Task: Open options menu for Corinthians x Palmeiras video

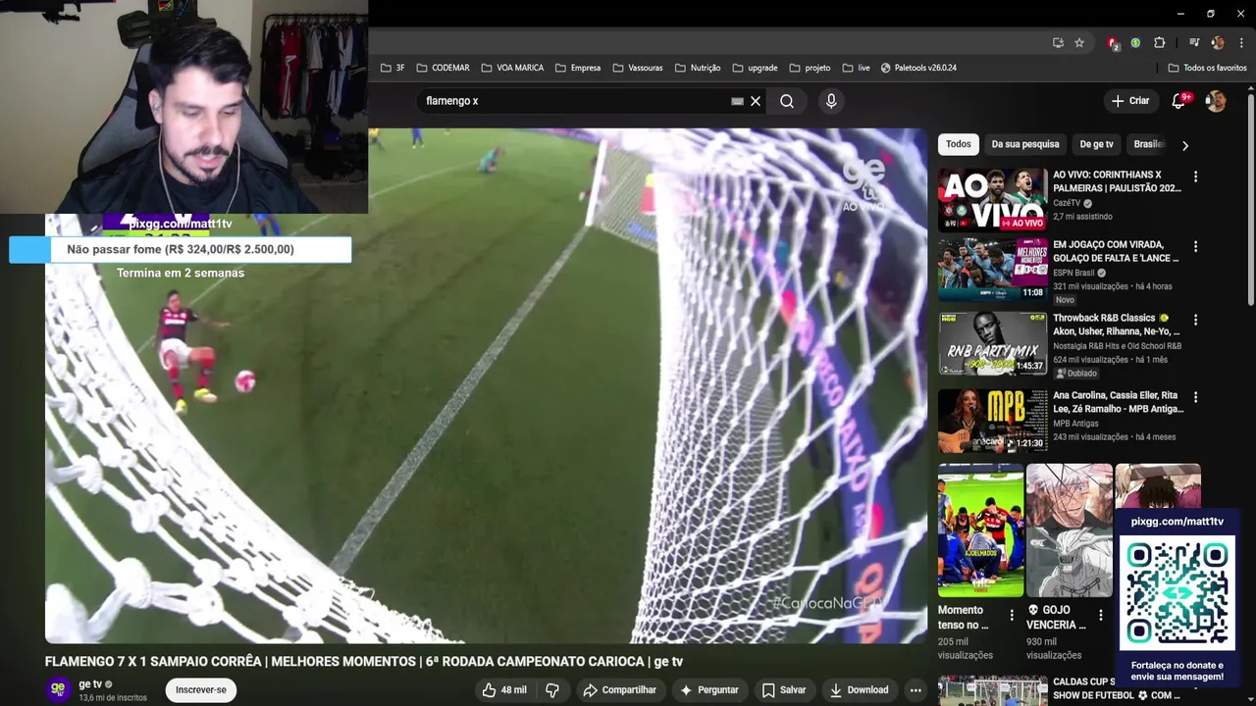Action: click(1195, 176)
